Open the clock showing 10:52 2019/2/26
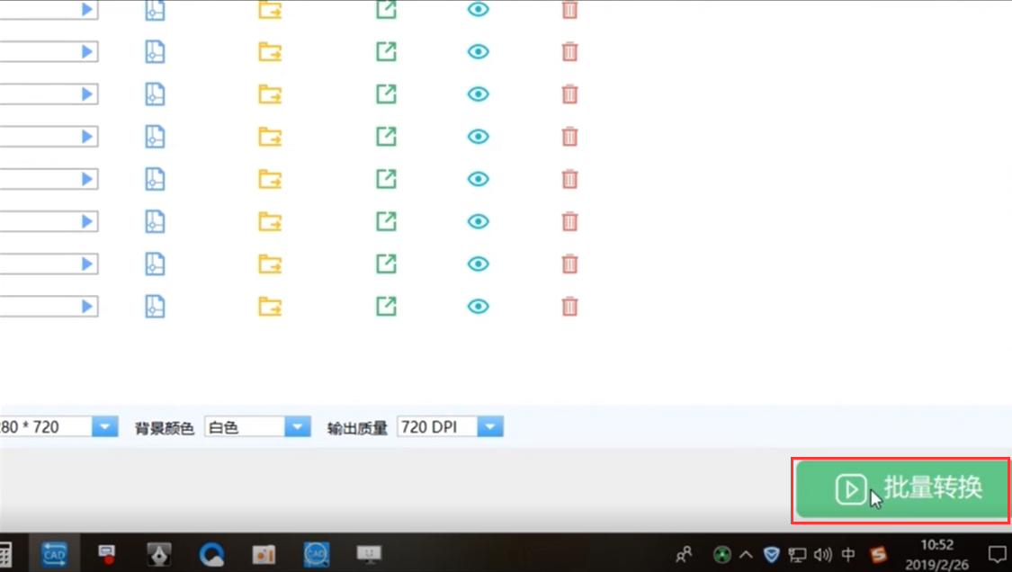This screenshot has width=1012, height=572. coord(936,555)
